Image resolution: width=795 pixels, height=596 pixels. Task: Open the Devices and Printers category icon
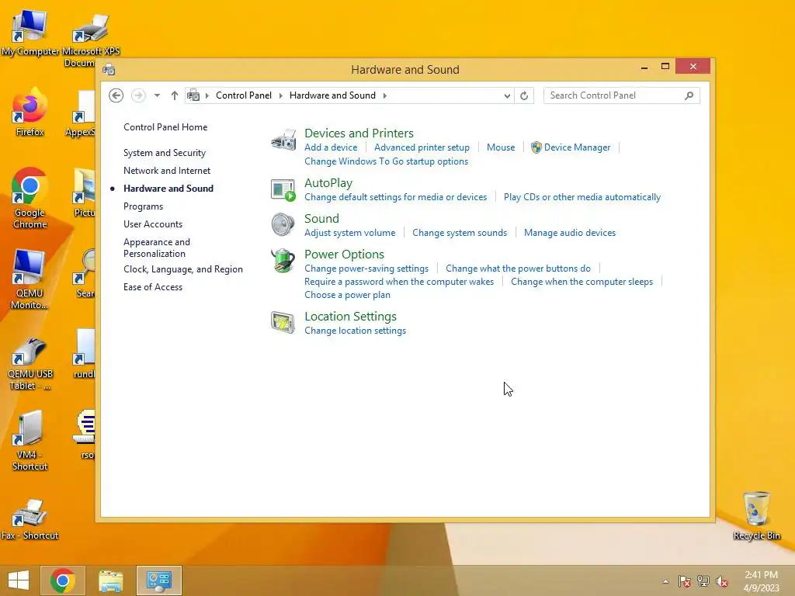tap(283, 140)
